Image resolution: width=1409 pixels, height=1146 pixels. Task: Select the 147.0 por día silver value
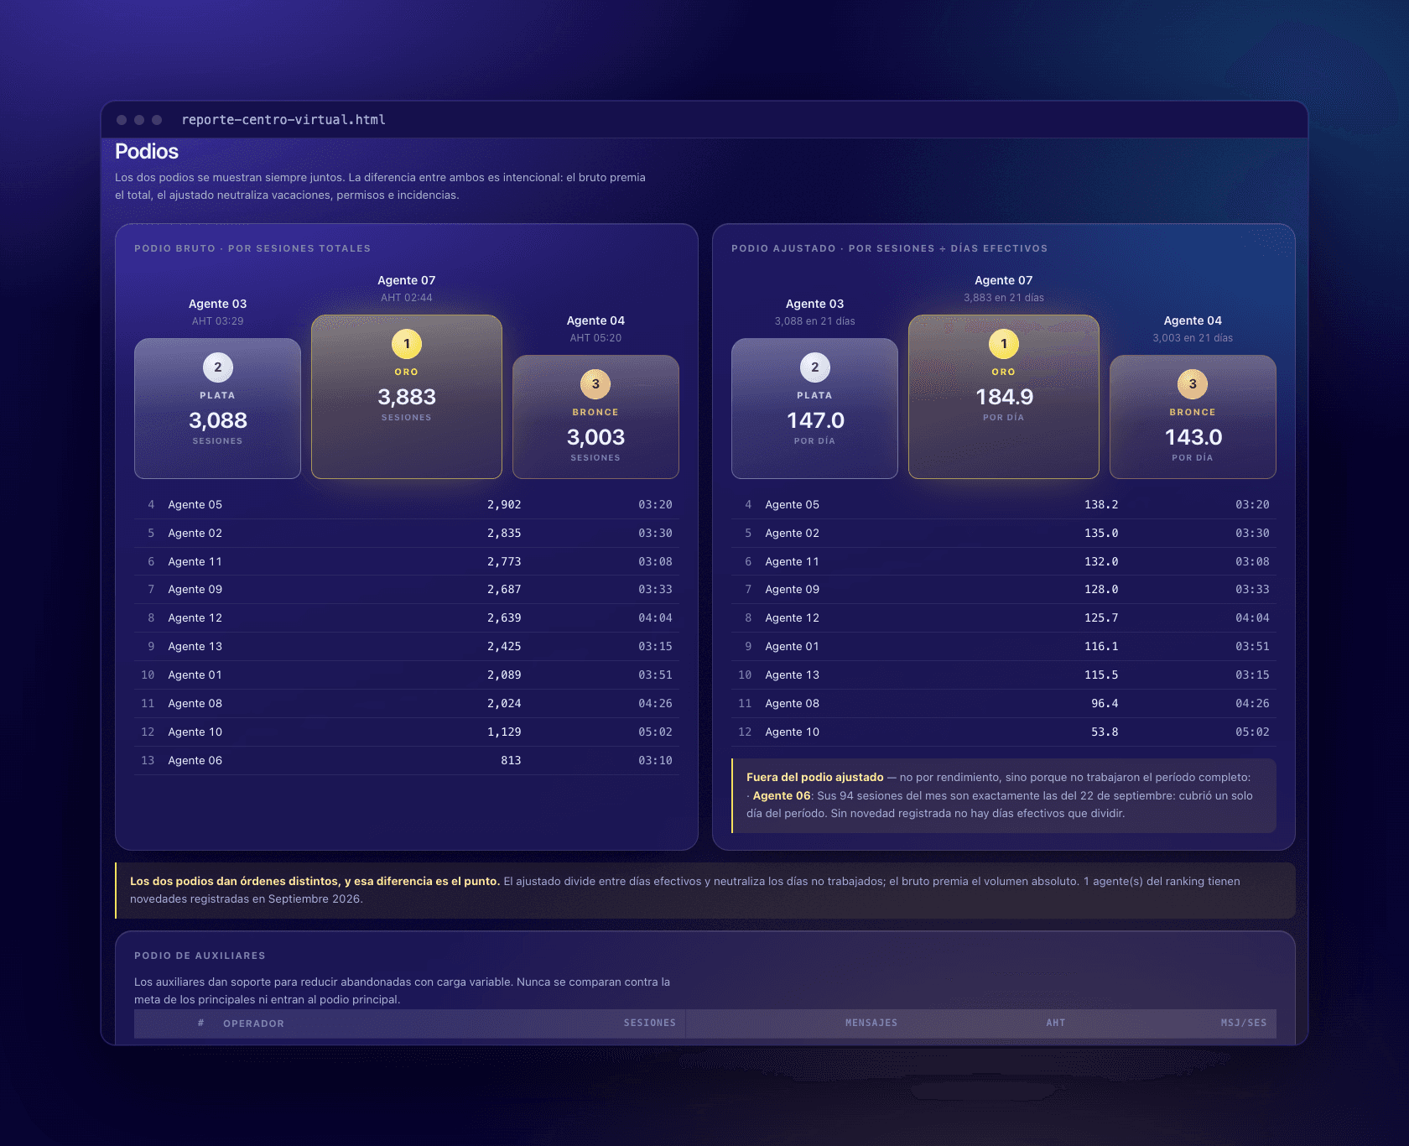[815, 420]
